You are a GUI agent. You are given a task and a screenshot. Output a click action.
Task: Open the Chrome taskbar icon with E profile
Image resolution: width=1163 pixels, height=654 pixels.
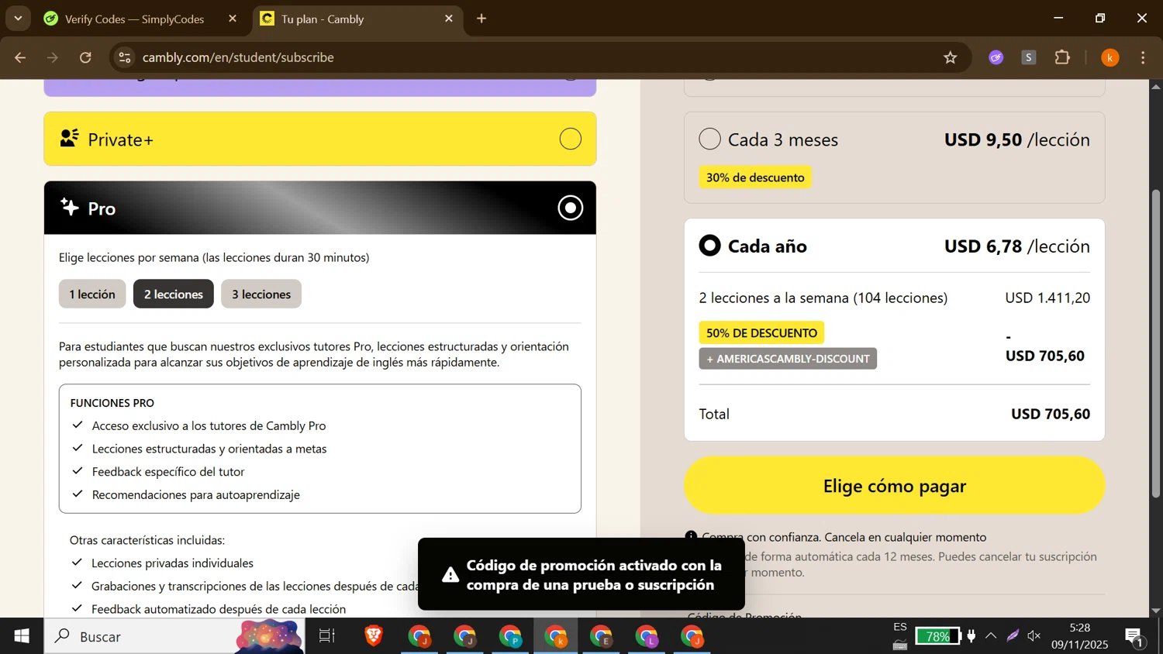click(x=602, y=636)
